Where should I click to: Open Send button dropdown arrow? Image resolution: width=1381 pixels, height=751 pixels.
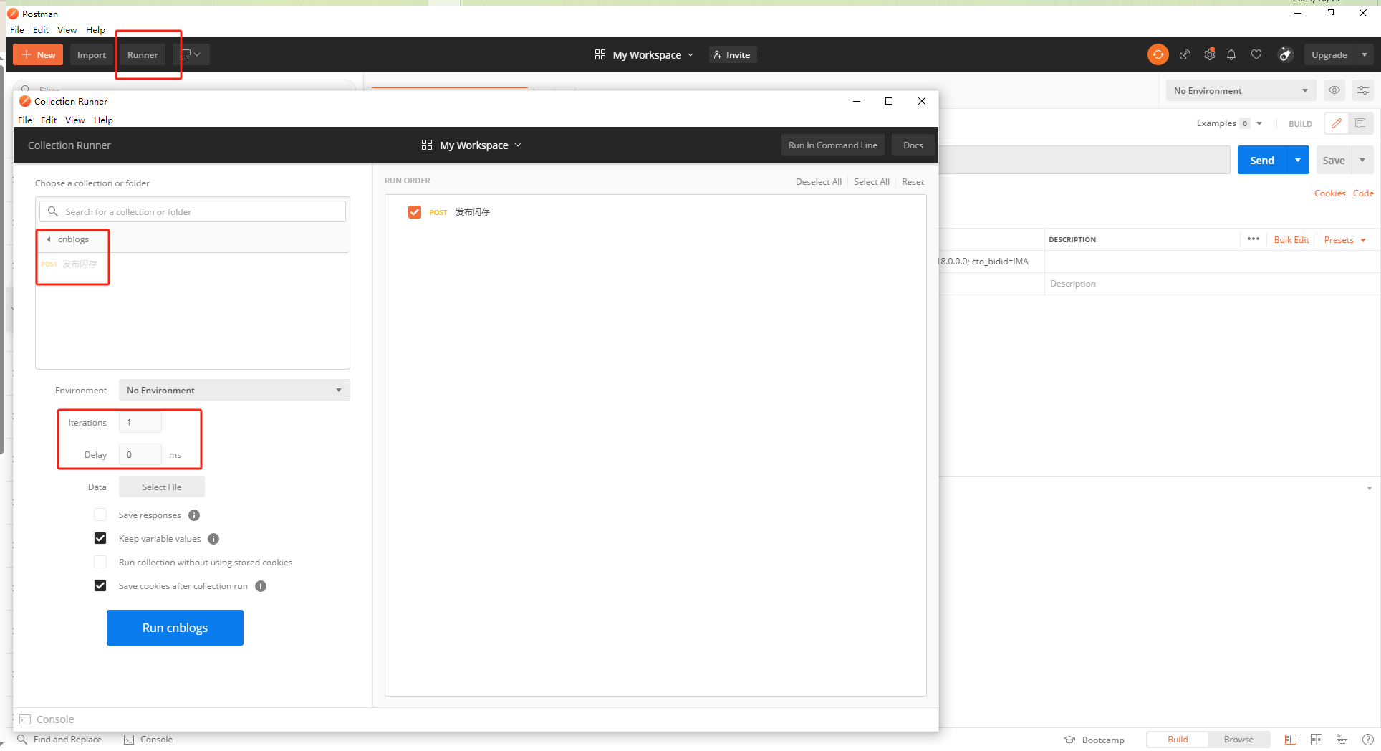click(1298, 160)
